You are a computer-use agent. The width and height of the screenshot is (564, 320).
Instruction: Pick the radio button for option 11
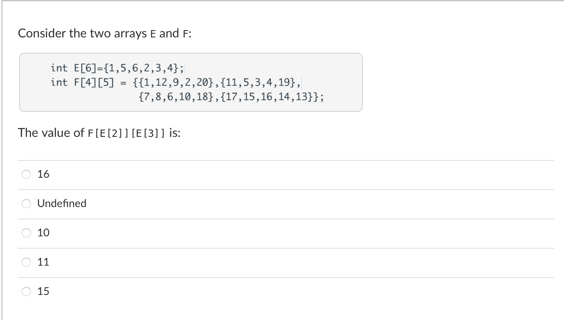point(26,262)
